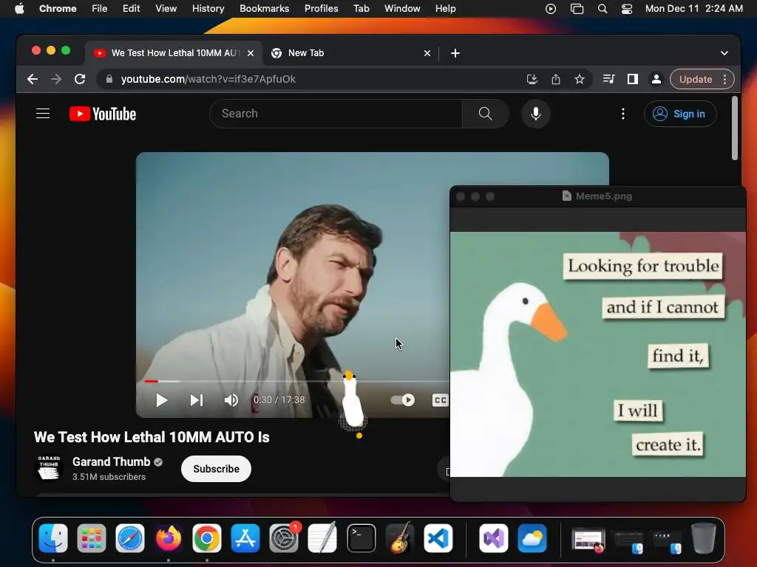Open the Tab menu in menu bar
Image resolution: width=757 pixels, height=567 pixels.
pyautogui.click(x=361, y=9)
